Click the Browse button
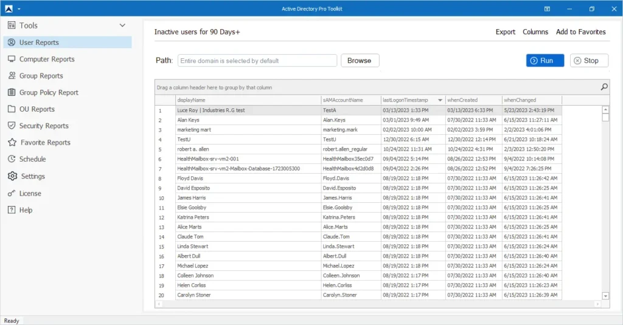The height and width of the screenshot is (325, 623). [360, 60]
